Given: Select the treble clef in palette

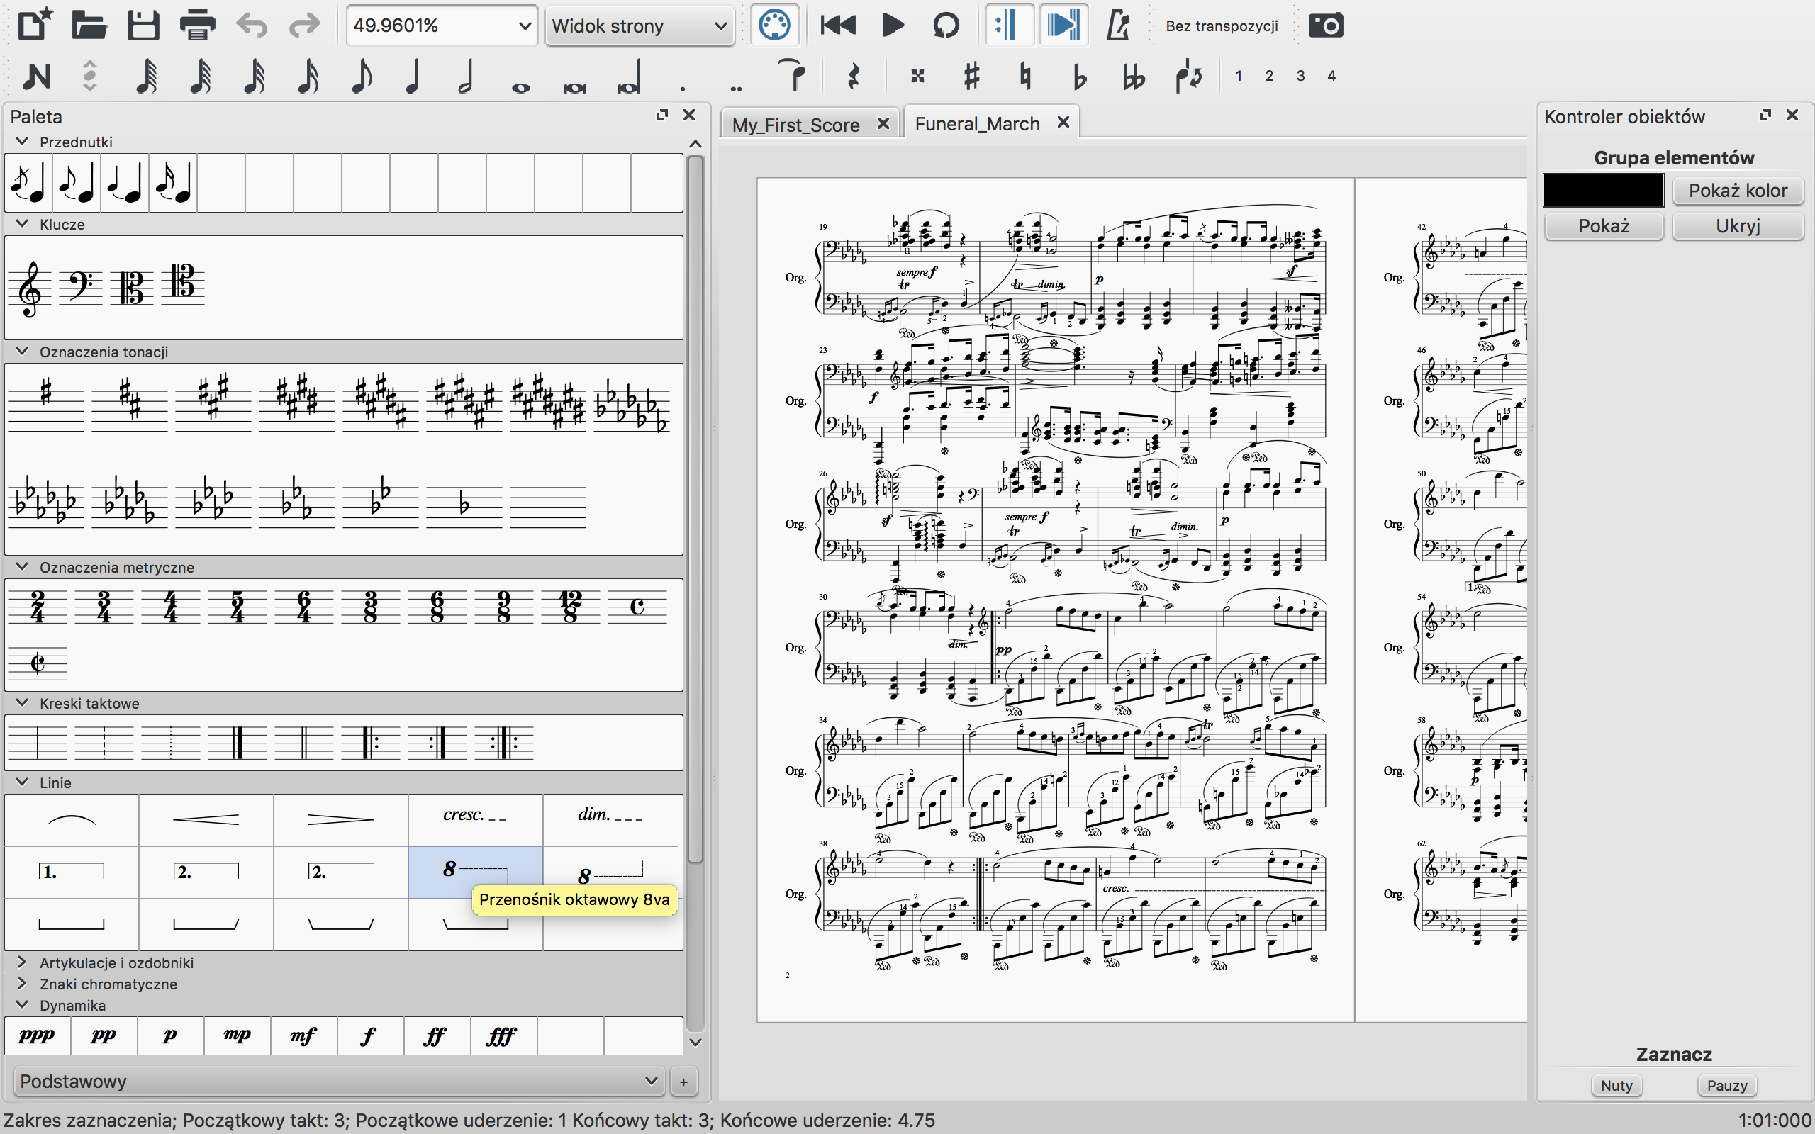Looking at the screenshot, I should pos(30,288).
